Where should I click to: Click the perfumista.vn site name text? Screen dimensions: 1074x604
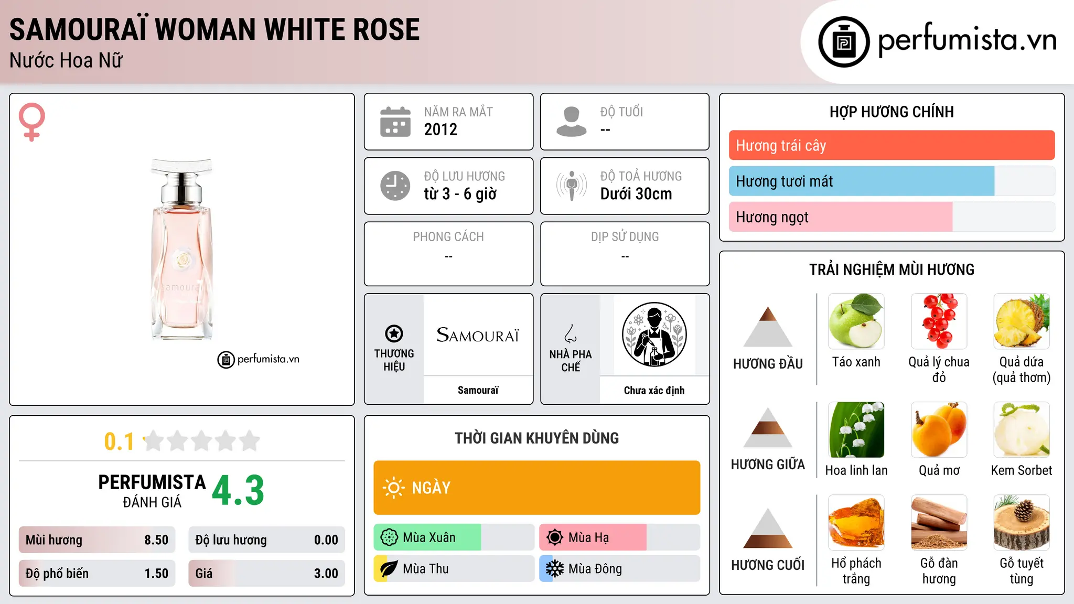967,41
